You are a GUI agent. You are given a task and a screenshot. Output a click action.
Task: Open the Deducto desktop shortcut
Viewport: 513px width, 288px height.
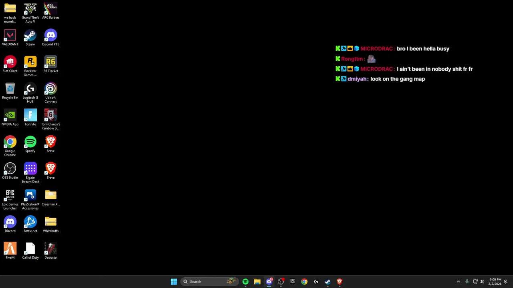50,251
